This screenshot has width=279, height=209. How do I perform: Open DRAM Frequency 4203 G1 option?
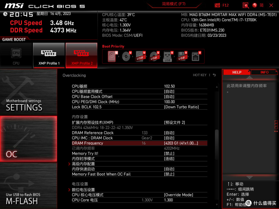tap(139, 143)
